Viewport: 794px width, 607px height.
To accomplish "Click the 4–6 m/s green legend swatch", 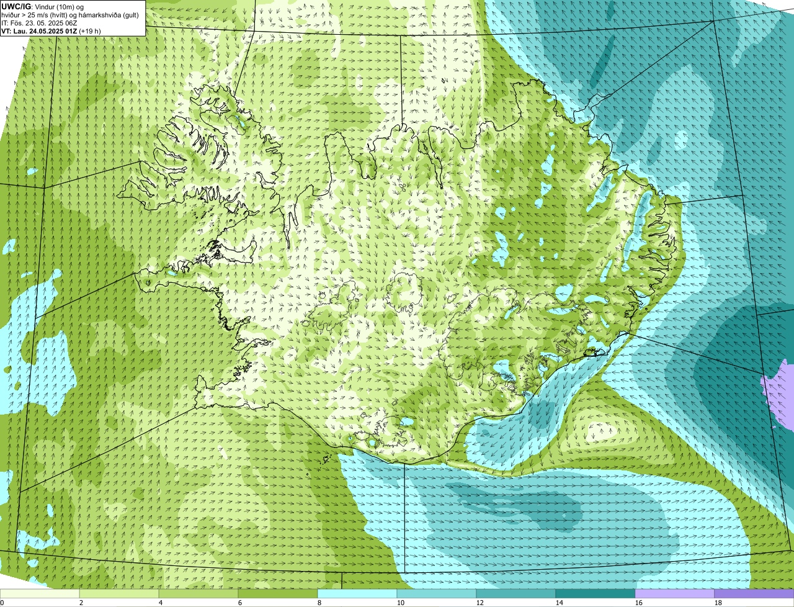I will (198, 594).
